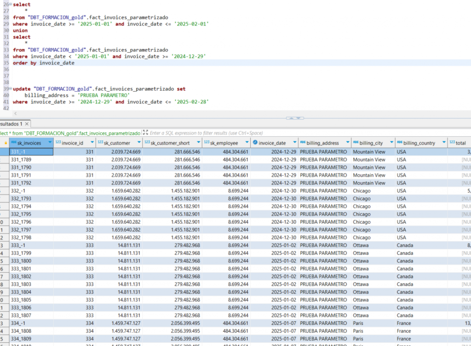
Task: Click the expand filter panel icon
Action: coord(145,133)
